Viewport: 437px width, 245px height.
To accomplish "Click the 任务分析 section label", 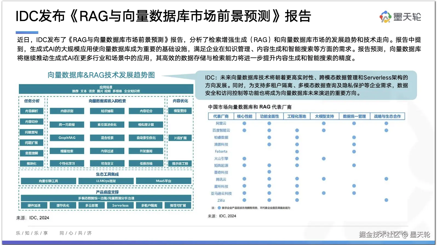I will tap(32, 101).
